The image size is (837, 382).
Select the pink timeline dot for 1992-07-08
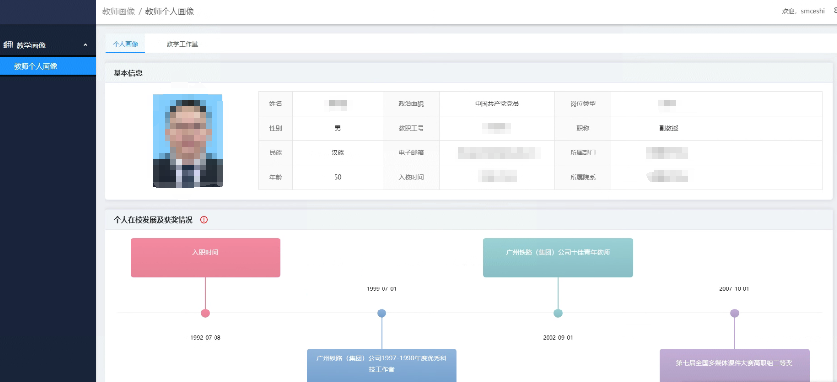205,313
